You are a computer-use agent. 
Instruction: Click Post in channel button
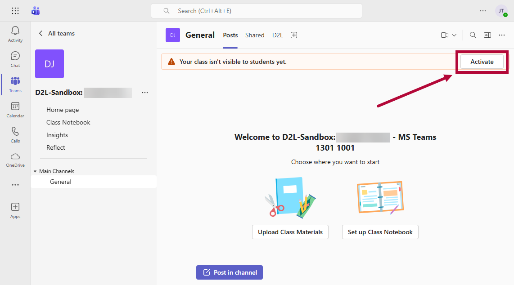230,272
